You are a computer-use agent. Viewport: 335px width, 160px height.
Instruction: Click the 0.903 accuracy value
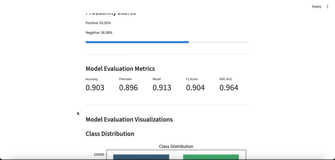pos(95,88)
